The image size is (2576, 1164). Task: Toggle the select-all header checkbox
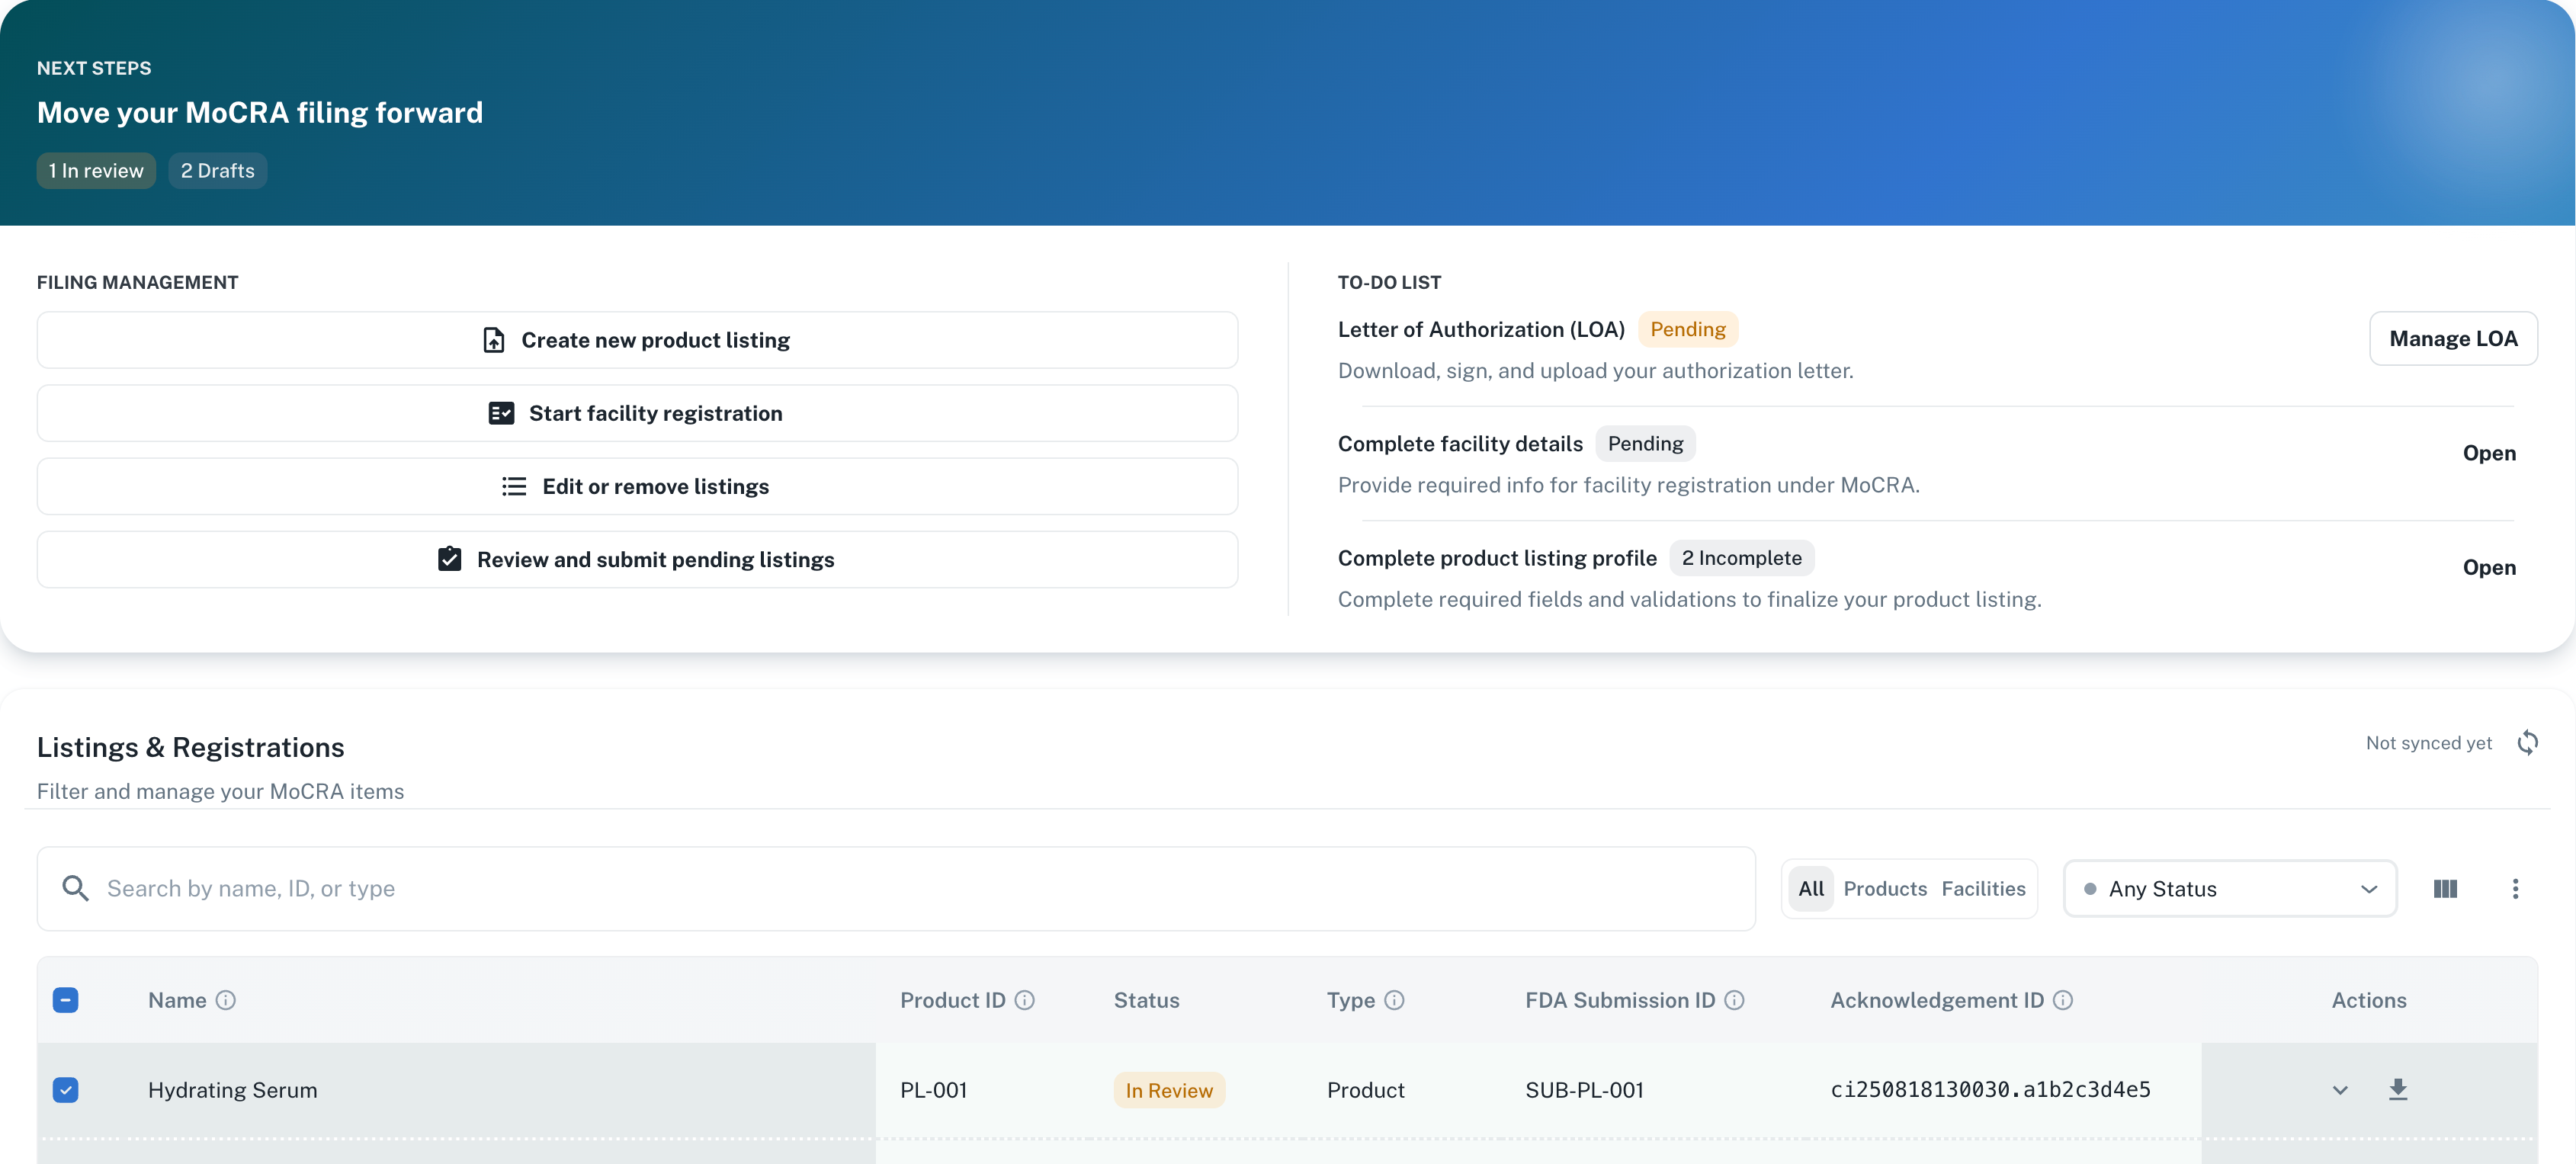66,1000
